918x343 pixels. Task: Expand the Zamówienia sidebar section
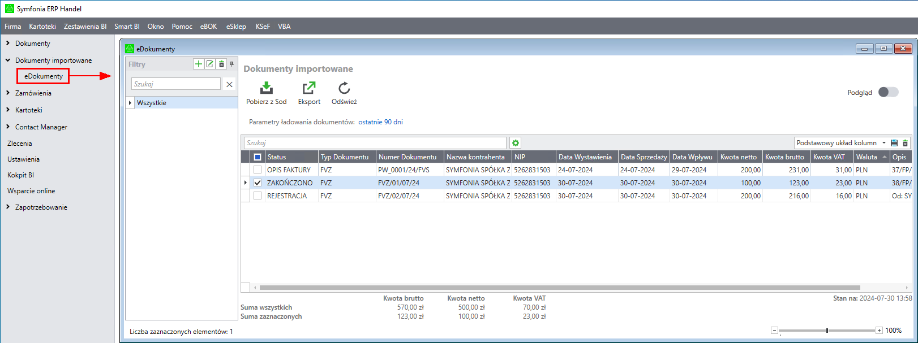8,93
